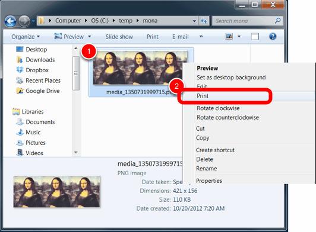Choose Rename in the context menu
This screenshot has width=316, height=232.
pos(206,169)
